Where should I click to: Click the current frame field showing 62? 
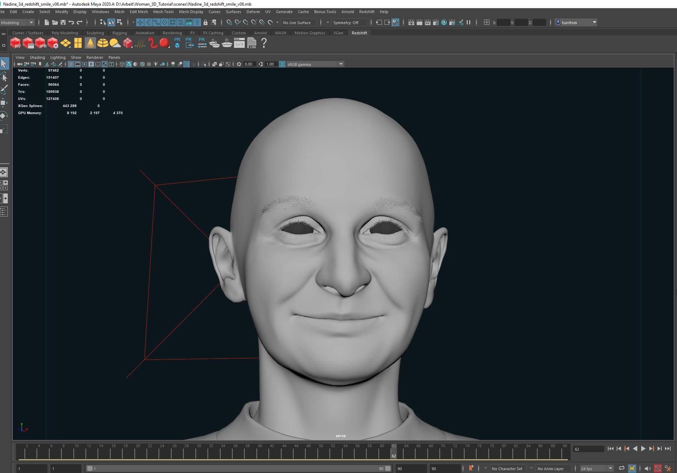[x=589, y=449]
